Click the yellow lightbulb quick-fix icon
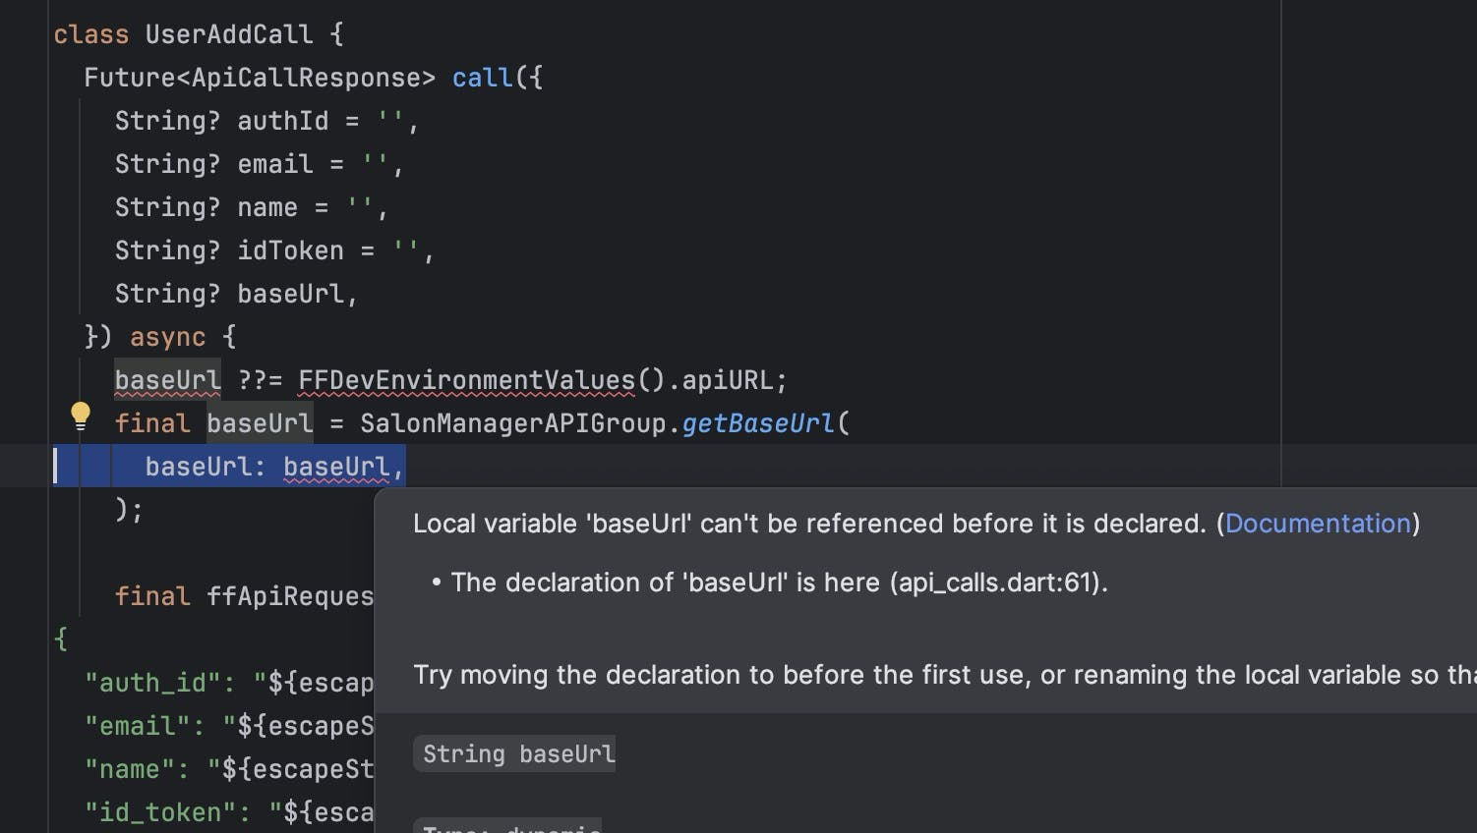Viewport: 1477px width, 833px height. [81, 416]
